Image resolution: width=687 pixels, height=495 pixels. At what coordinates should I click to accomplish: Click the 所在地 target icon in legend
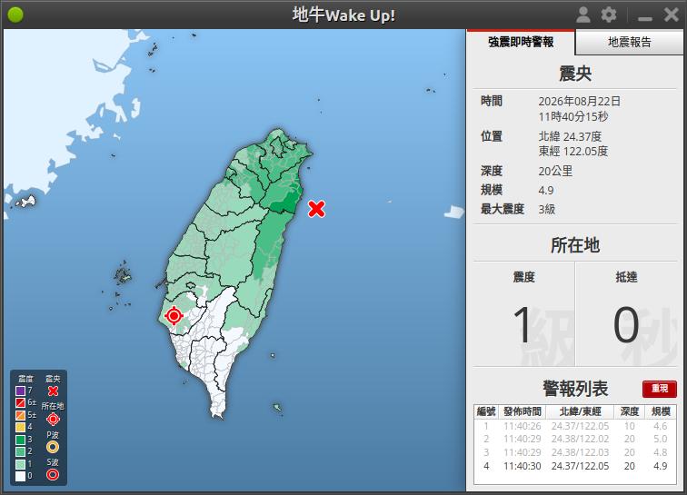click(53, 420)
